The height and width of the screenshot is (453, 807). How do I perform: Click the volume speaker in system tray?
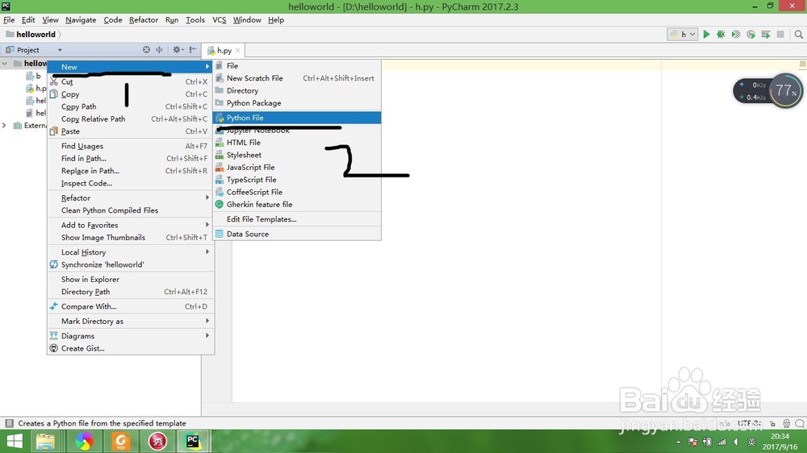tap(737, 443)
